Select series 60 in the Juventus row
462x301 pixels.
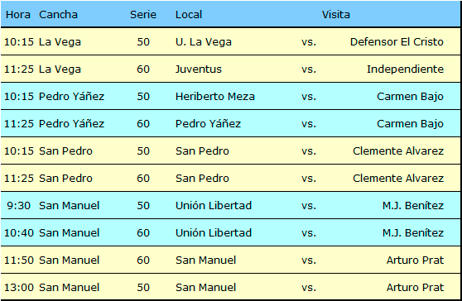tap(143, 69)
